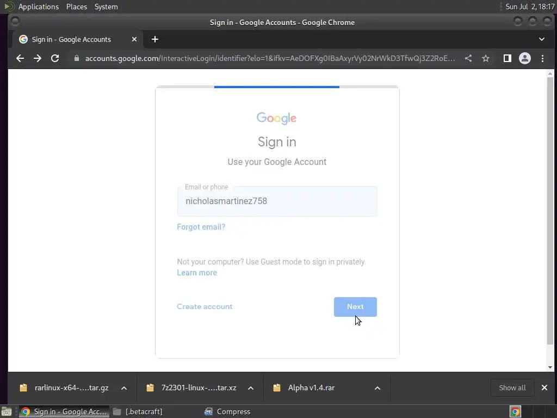Share this page via the share icon

[468, 58]
